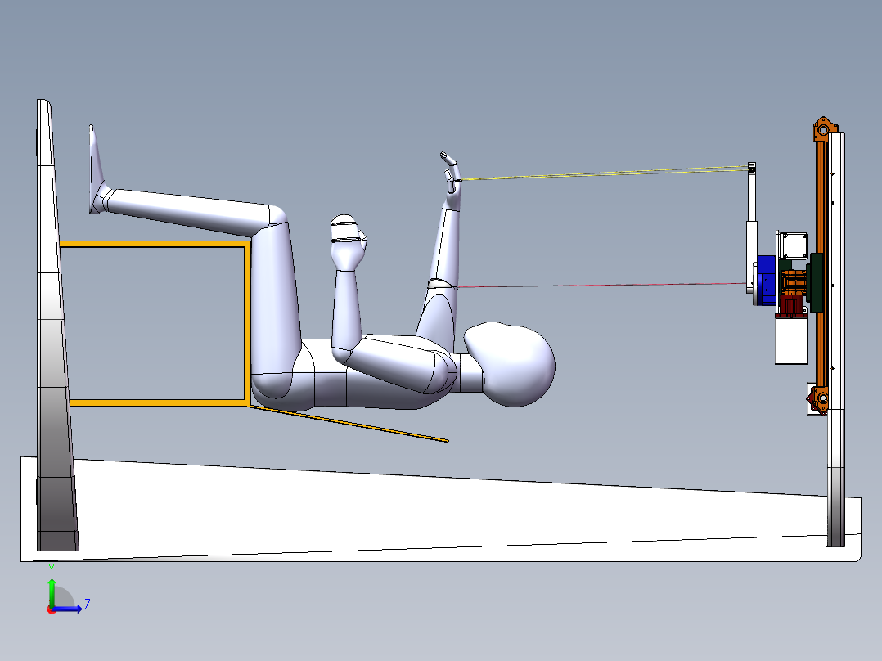Click the green Y axis of the triad
This screenshot has width=882, height=661.
(x=52, y=593)
